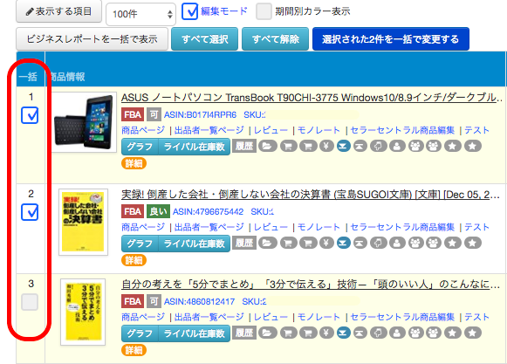The image size is (507, 364).
Task: Click the folder icon for the ASUS product
Action: (267, 147)
